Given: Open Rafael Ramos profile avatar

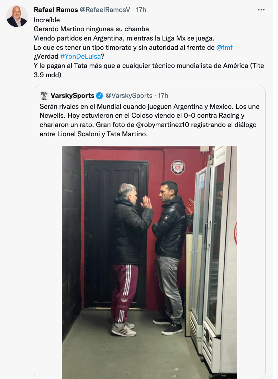Looking at the screenshot, I should tap(17, 16).
